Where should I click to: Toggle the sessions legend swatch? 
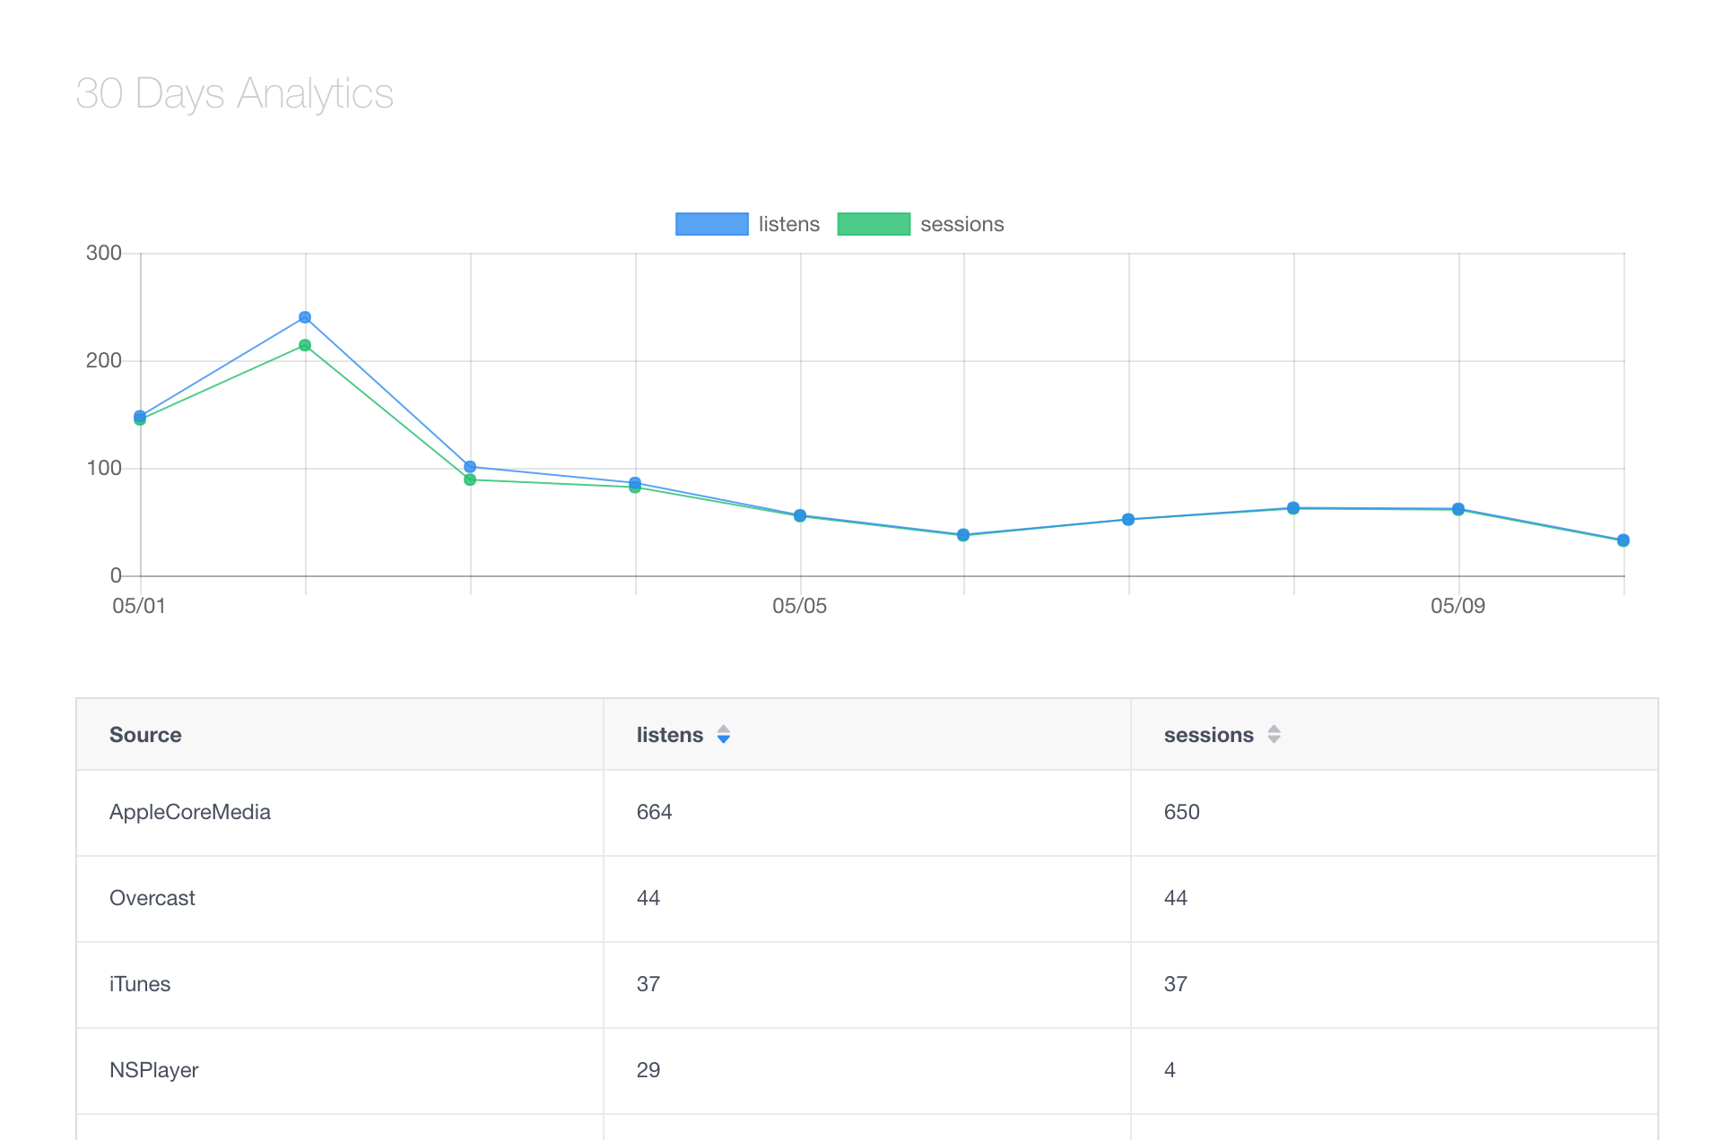[x=874, y=224]
